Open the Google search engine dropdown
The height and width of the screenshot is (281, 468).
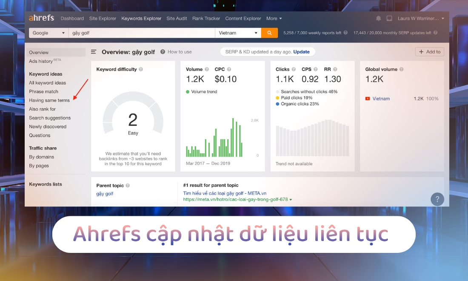click(48, 32)
